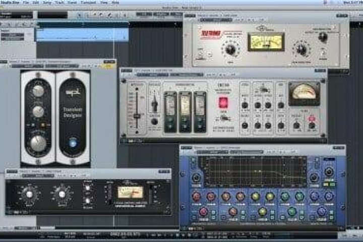Image resolution: width=363 pixels, height=242 pixels.
Task: Select the middle EMT 140 plate meter
Action: pos(185,112)
